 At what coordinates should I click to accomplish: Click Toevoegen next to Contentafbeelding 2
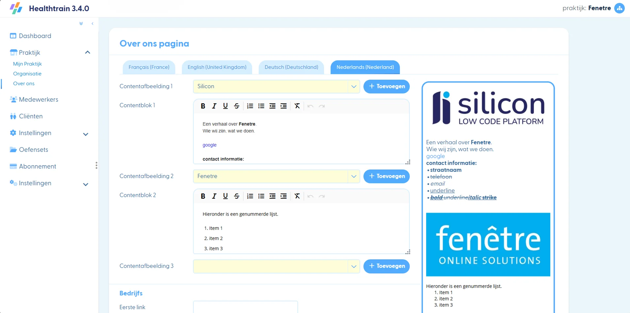[386, 176]
